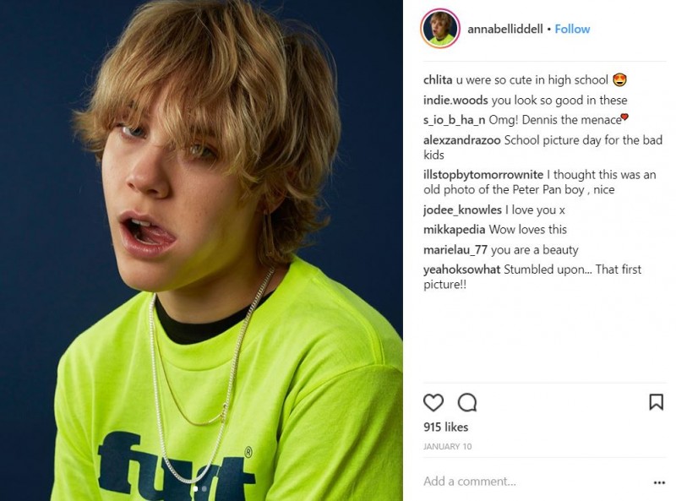Image resolution: width=676 pixels, height=501 pixels.
Task: Open jodee_knowles profile link
Action: tap(462, 210)
